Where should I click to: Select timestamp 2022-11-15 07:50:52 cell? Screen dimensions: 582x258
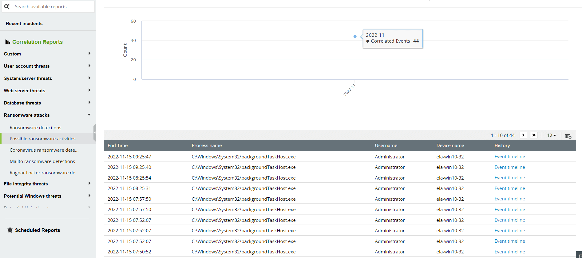point(129,252)
